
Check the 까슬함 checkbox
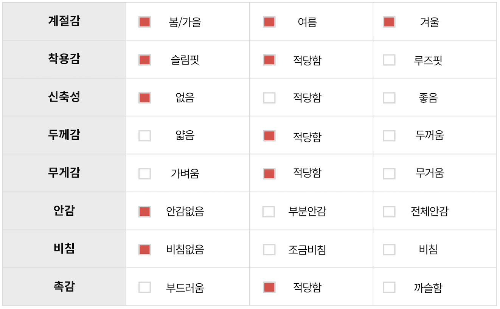(x=389, y=287)
